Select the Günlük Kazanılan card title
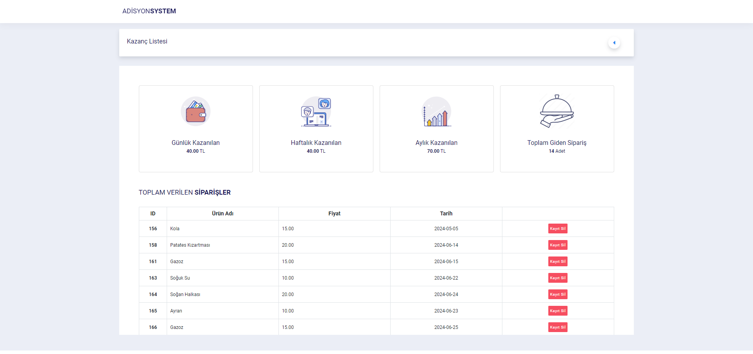The width and height of the screenshot is (753, 354). (x=195, y=143)
